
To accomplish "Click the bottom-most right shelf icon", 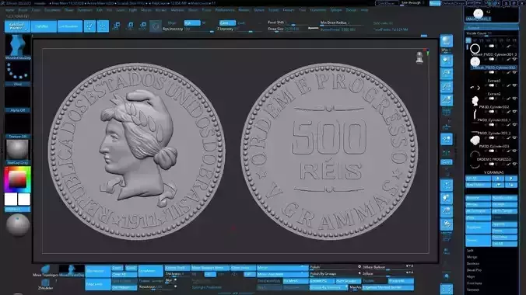I will (446, 289).
